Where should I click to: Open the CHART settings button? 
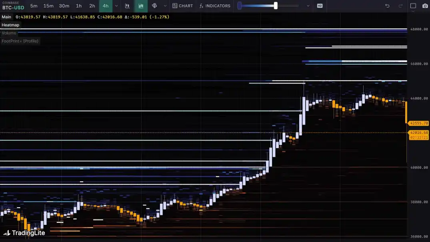[182, 6]
